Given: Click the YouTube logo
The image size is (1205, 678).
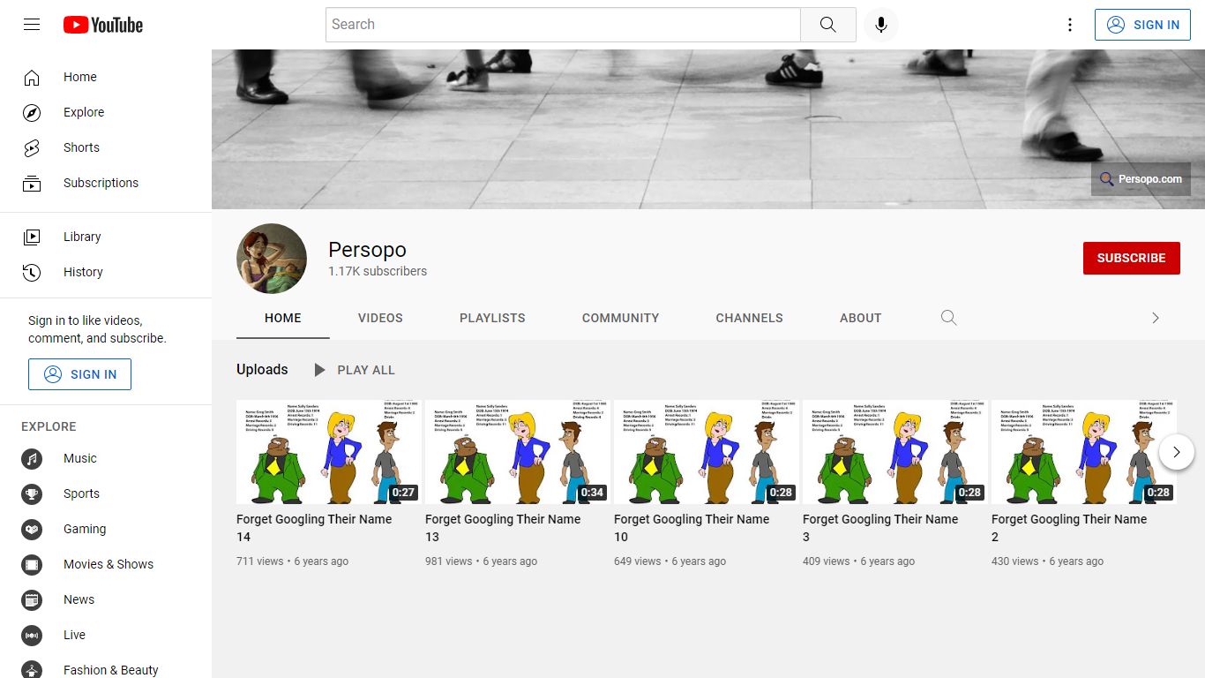Looking at the screenshot, I should [103, 25].
